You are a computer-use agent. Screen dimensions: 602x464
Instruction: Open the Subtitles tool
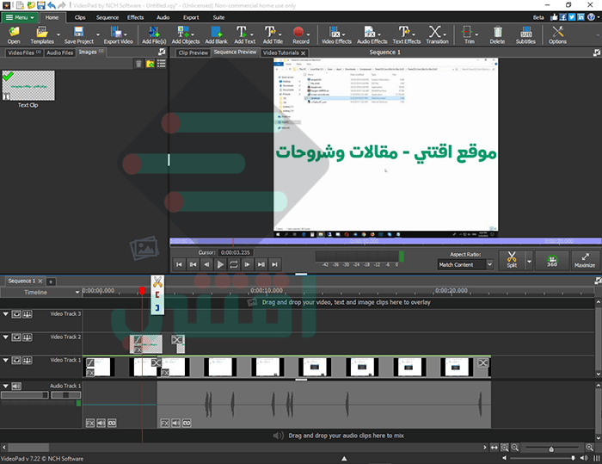coord(525,35)
